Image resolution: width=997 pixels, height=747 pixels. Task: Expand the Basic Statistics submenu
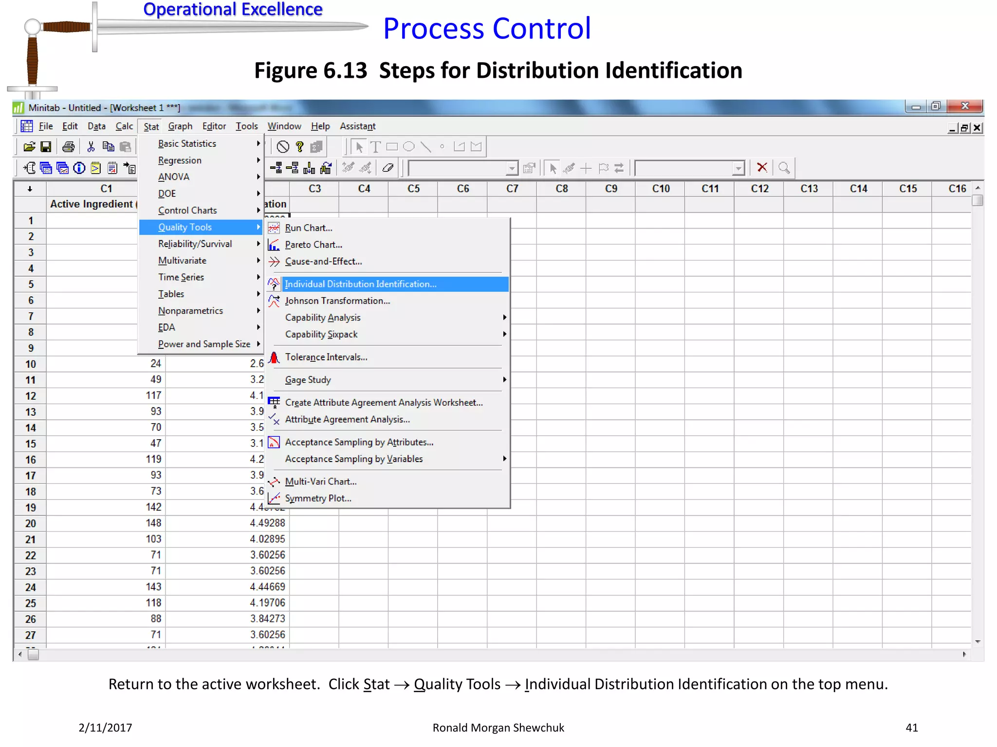tap(201, 144)
